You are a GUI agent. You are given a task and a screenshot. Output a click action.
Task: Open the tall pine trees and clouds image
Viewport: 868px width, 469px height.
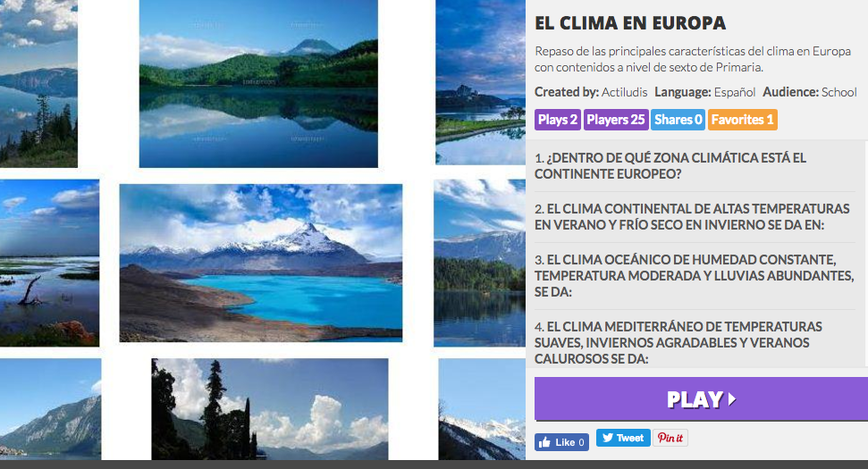pos(270,409)
